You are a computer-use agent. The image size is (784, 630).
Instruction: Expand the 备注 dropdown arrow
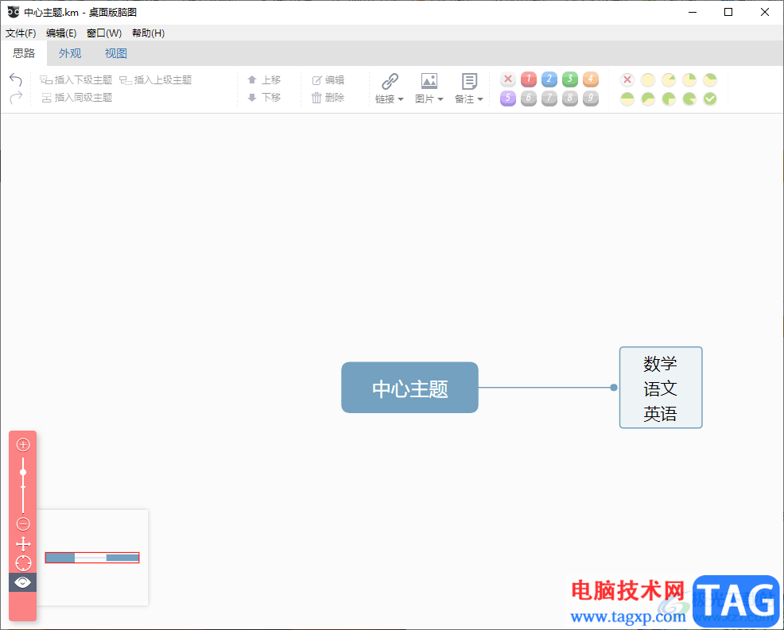480,99
